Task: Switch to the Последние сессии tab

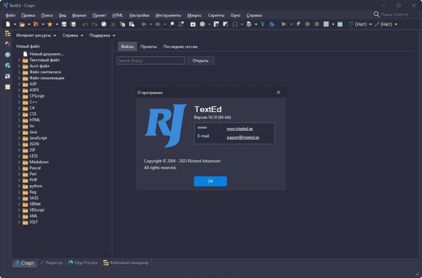Action: point(180,47)
